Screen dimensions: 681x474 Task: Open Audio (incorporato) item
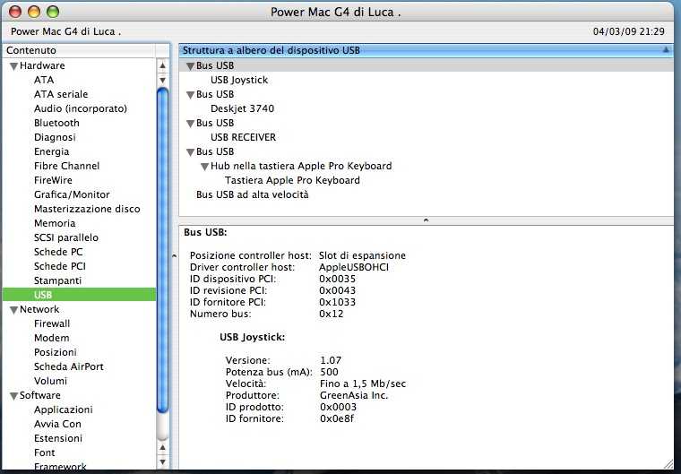tap(81, 108)
